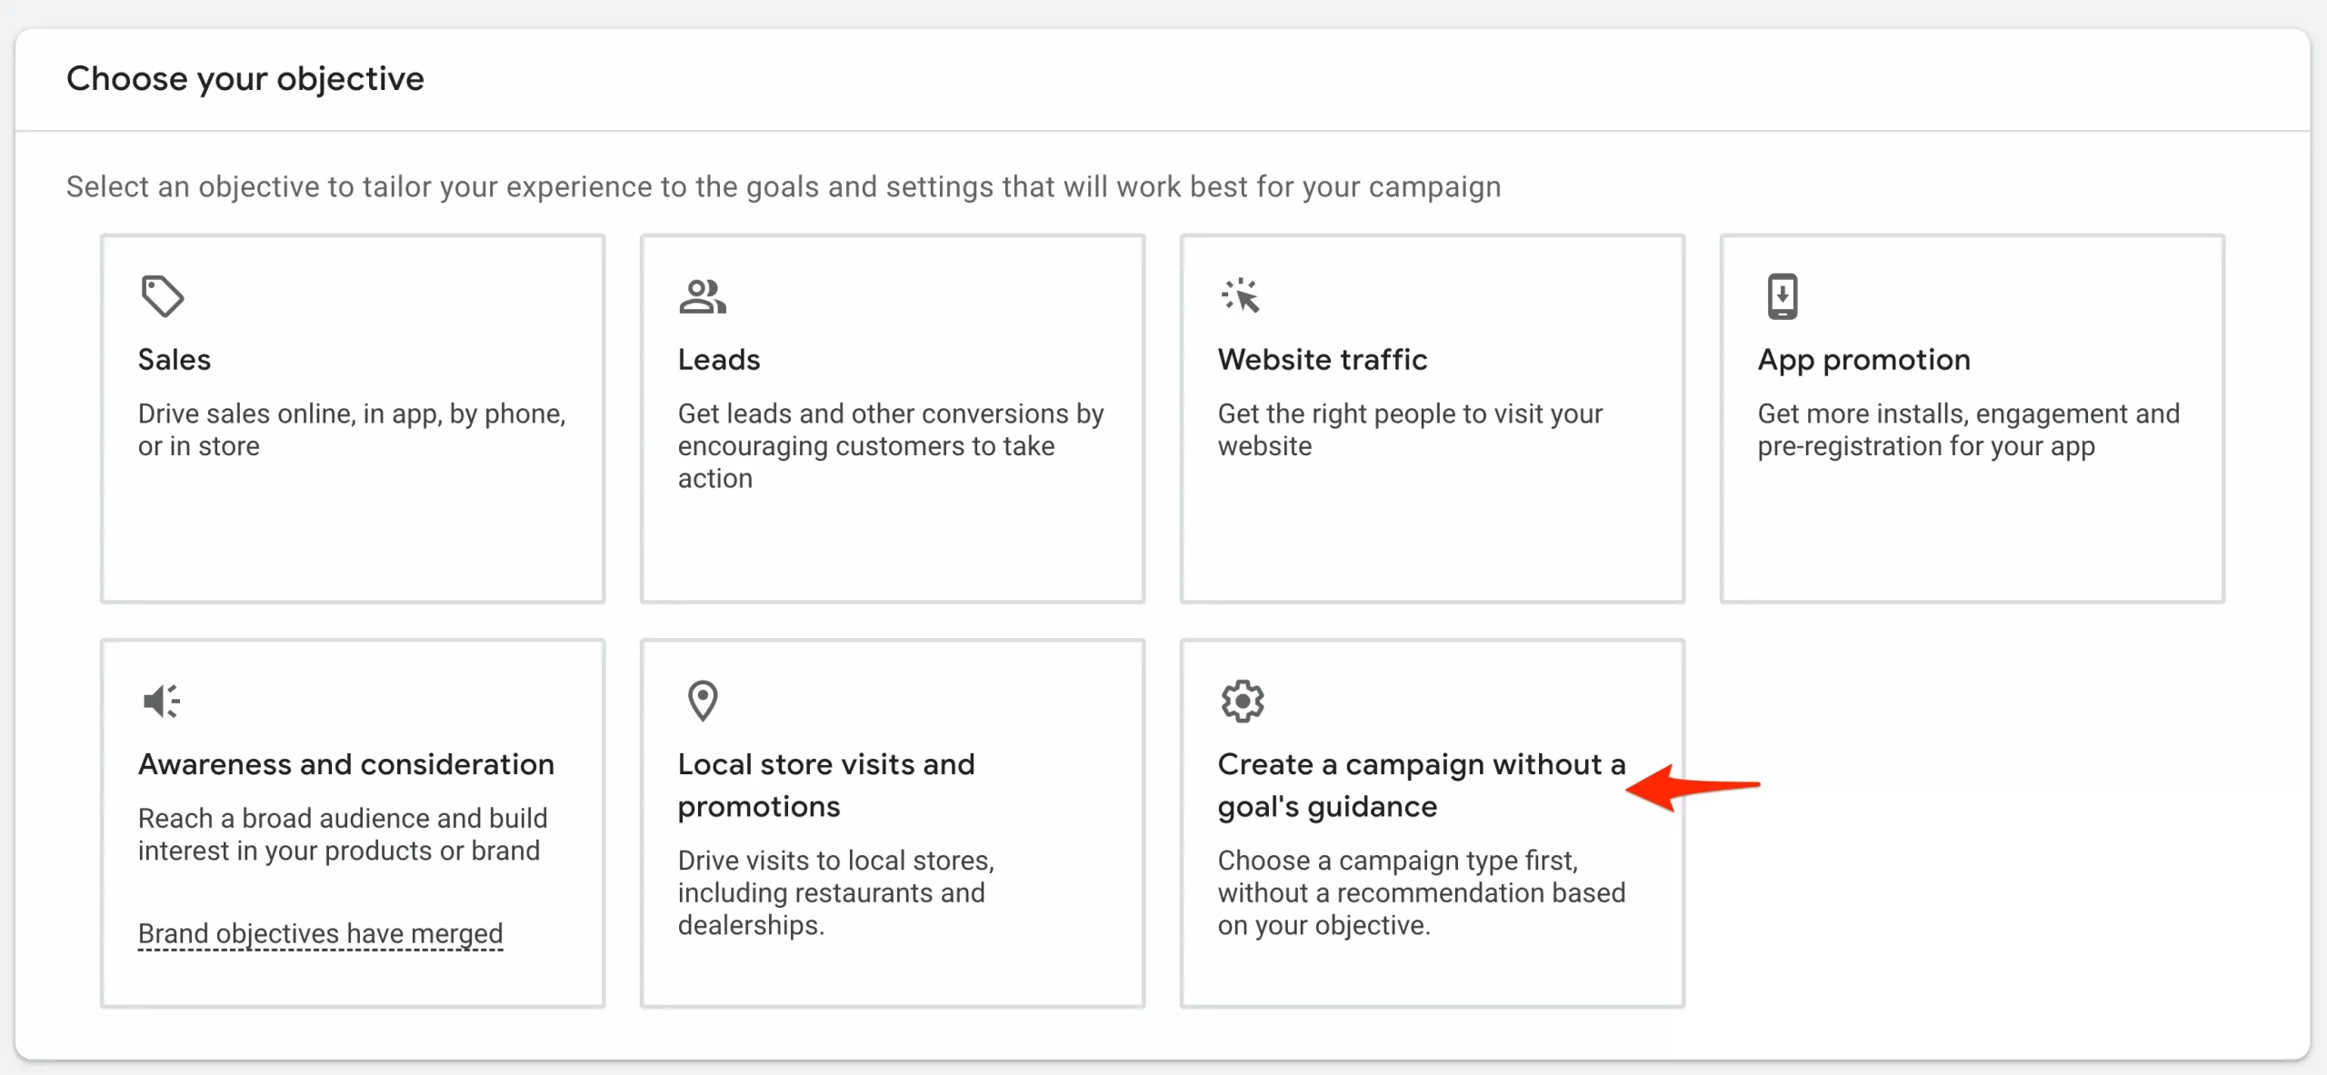Image resolution: width=2327 pixels, height=1075 pixels.
Task: Choose the Leads objective title
Action: pyautogui.click(x=719, y=360)
